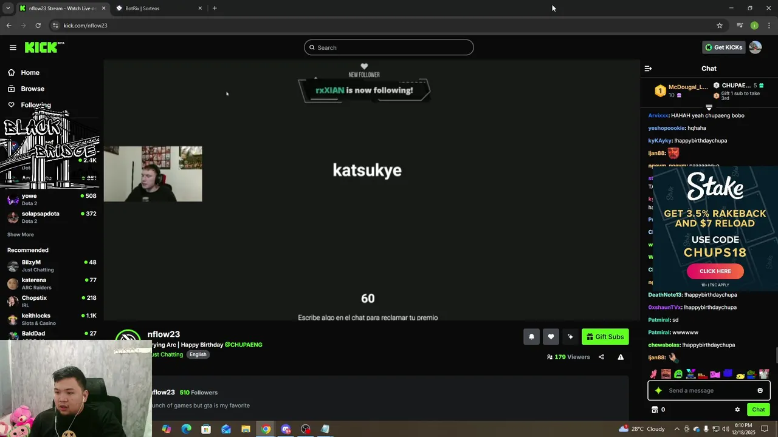Image resolution: width=778 pixels, height=437 pixels.
Task: Click the sparkle icon beside Gift Subs
Action: click(570, 337)
